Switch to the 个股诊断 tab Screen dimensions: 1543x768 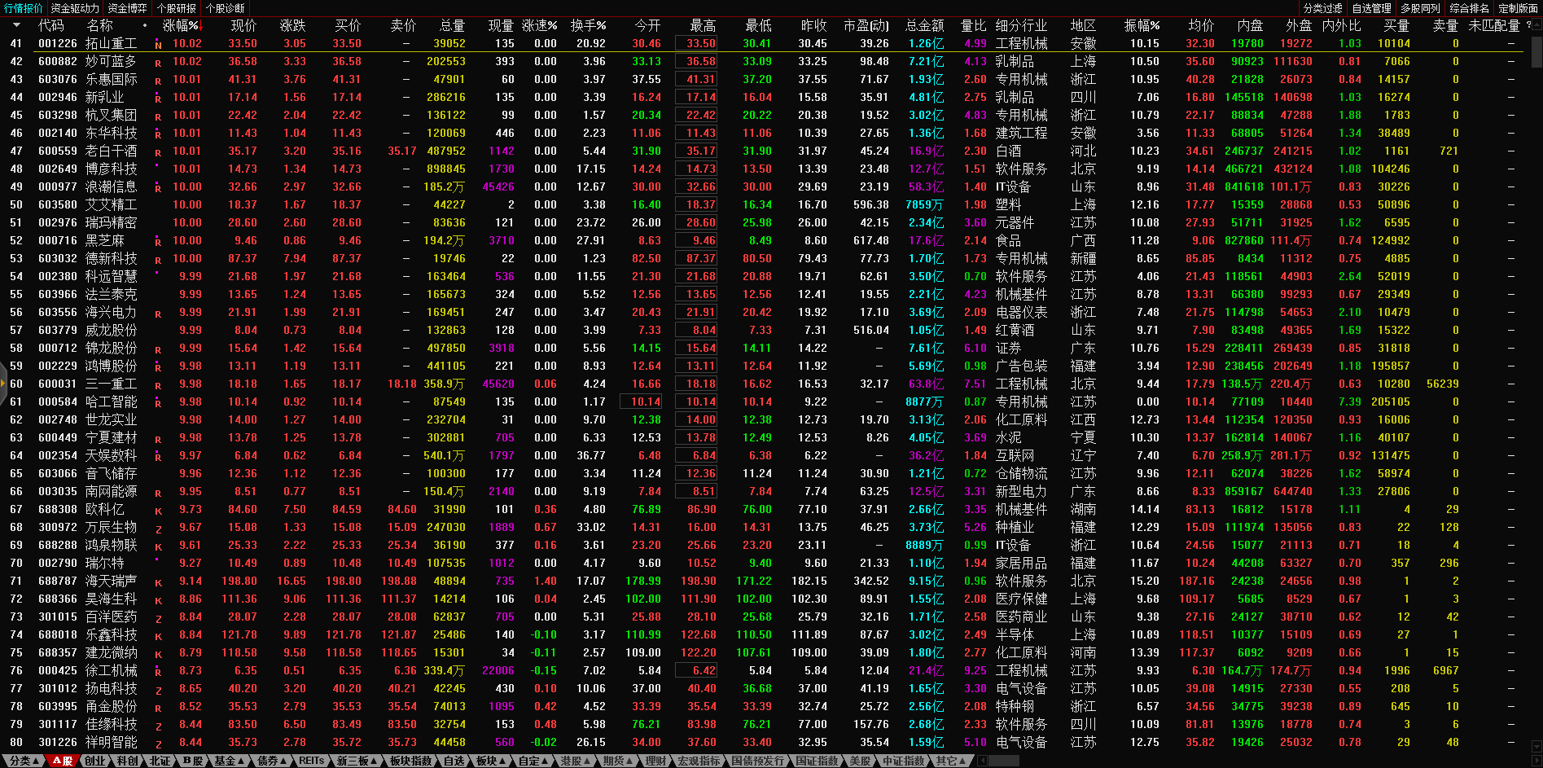[x=226, y=8]
